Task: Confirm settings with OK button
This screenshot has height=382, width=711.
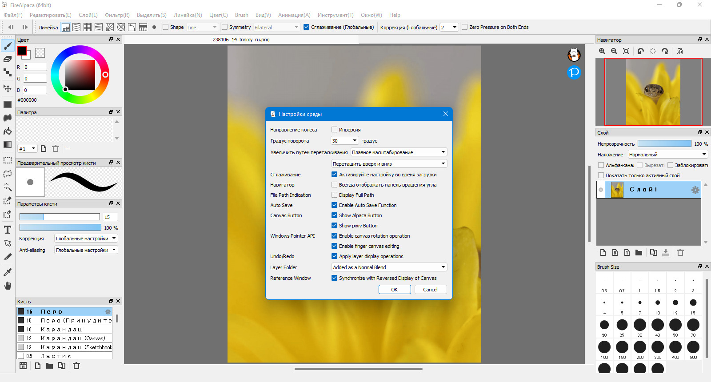Action: tap(395, 290)
